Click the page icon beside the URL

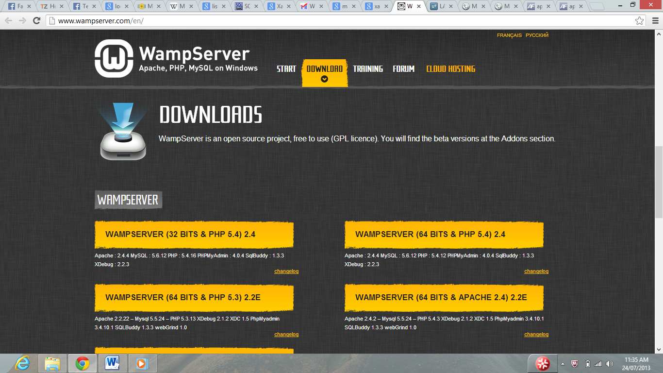tap(52, 21)
